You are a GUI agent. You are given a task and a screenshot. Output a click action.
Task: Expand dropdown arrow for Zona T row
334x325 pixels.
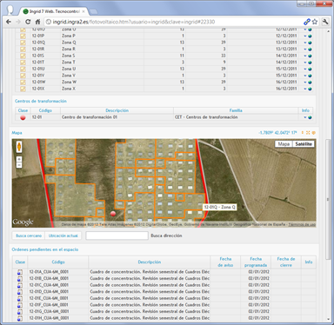[x=305, y=63]
